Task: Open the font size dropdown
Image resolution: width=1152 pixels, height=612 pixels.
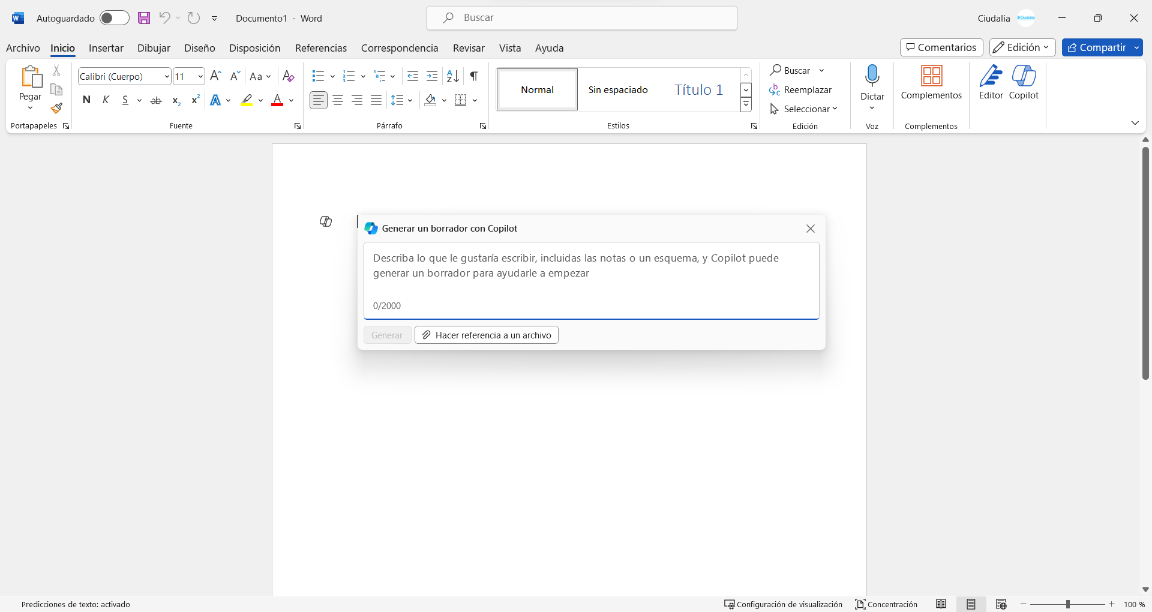Action: (200, 76)
